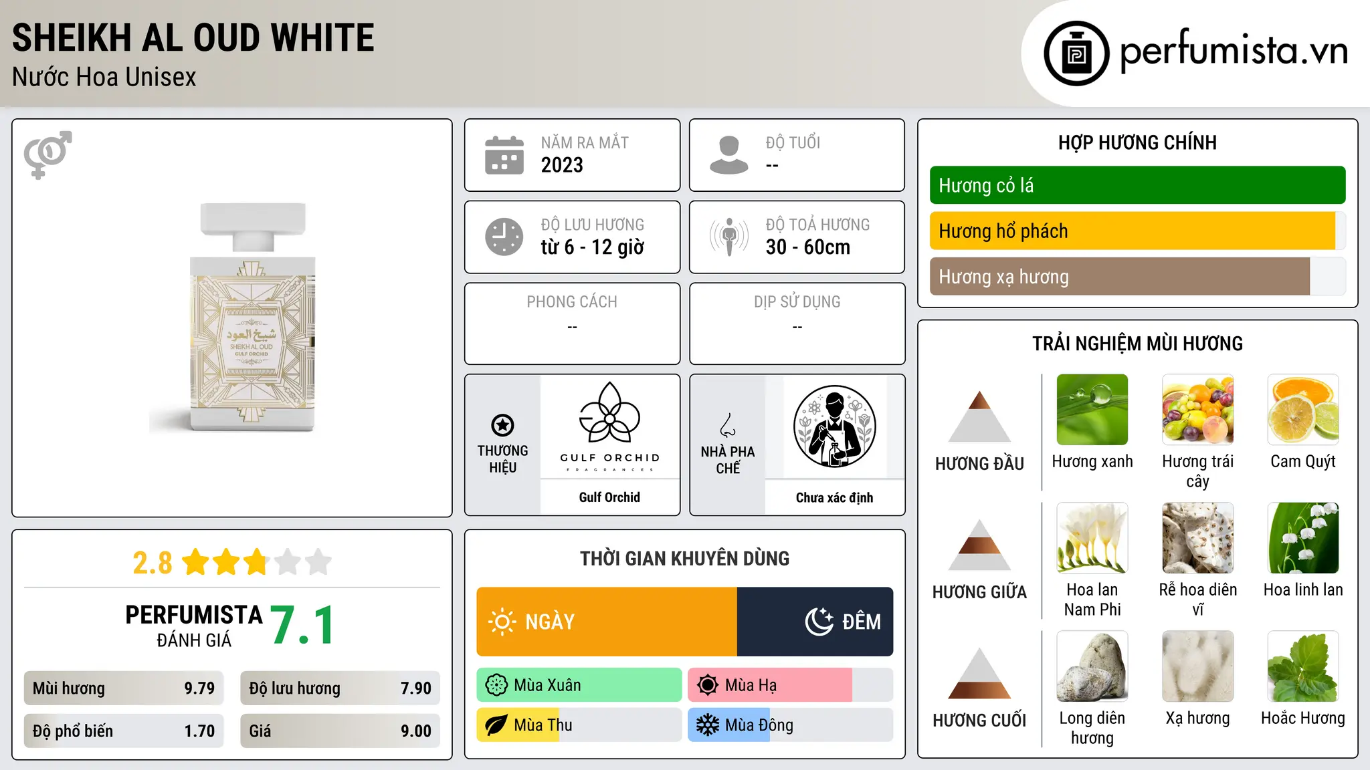The image size is (1370, 770).
Task: Click the Perfumista score 7.1
Action: (303, 626)
